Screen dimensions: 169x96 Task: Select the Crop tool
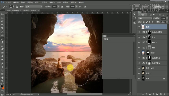click(x=2, y=28)
